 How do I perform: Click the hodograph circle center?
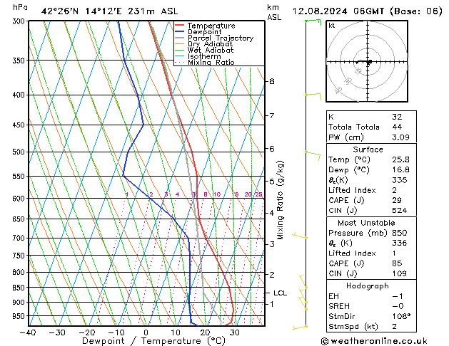(x=368, y=61)
